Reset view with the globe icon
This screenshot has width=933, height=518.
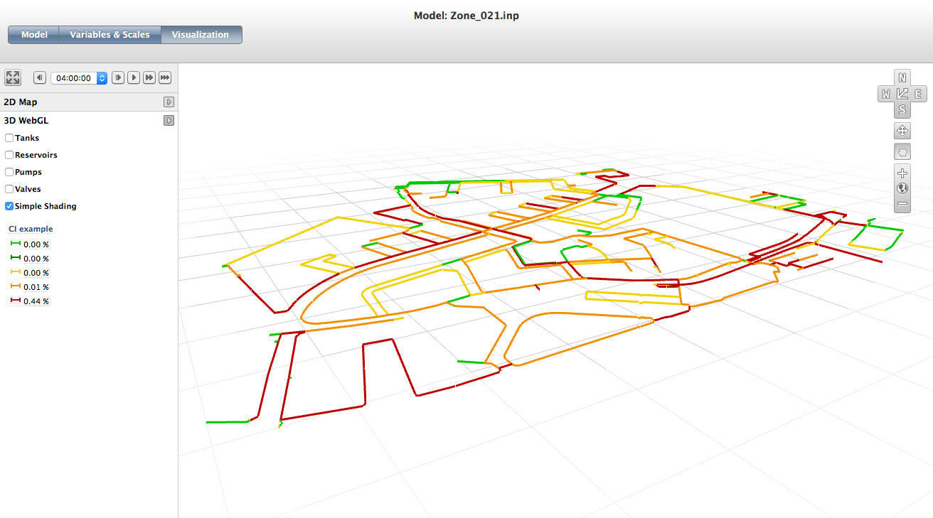point(902,188)
